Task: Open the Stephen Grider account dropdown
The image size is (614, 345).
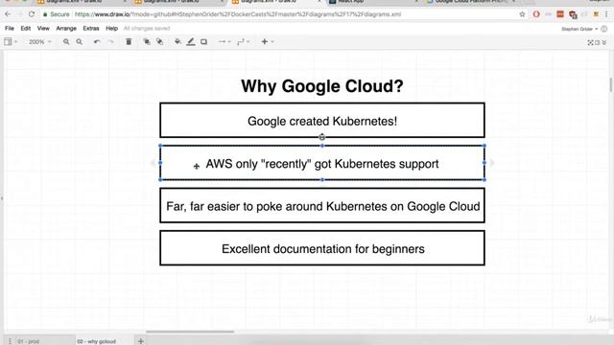Action: point(579,29)
